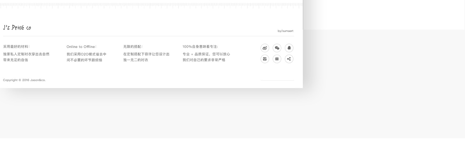This screenshot has height=157, width=465.
Task: Open the QQ penguin icon
Action: (289, 48)
